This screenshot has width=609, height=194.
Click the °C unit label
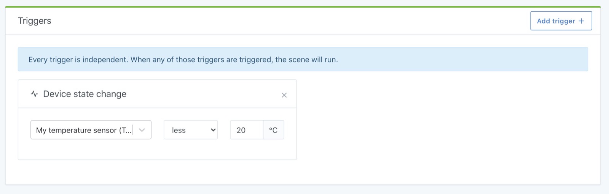point(273,130)
